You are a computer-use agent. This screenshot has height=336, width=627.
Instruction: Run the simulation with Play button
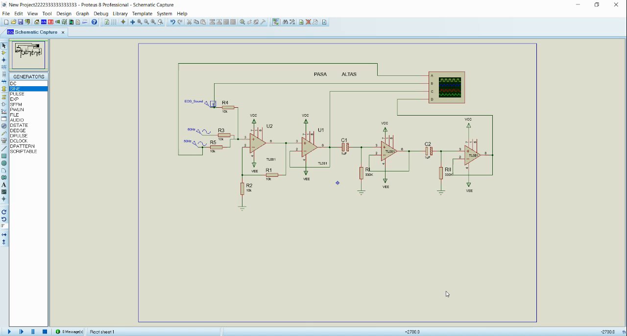(x=9, y=332)
